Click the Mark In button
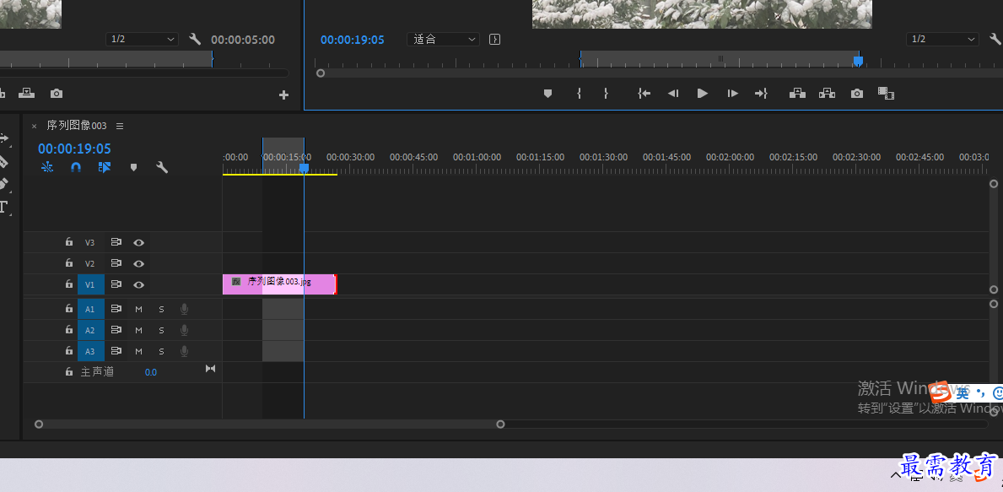1003x492 pixels. 579,94
